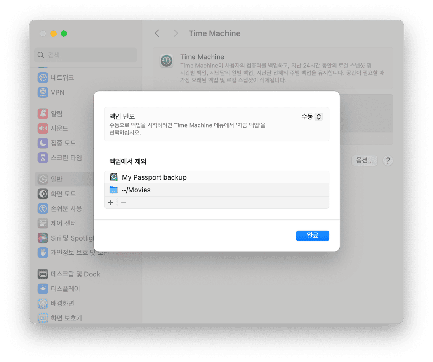Click the 알림 bell icon
The width and height of the screenshot is (433, 362).
(x=43, y=114)
